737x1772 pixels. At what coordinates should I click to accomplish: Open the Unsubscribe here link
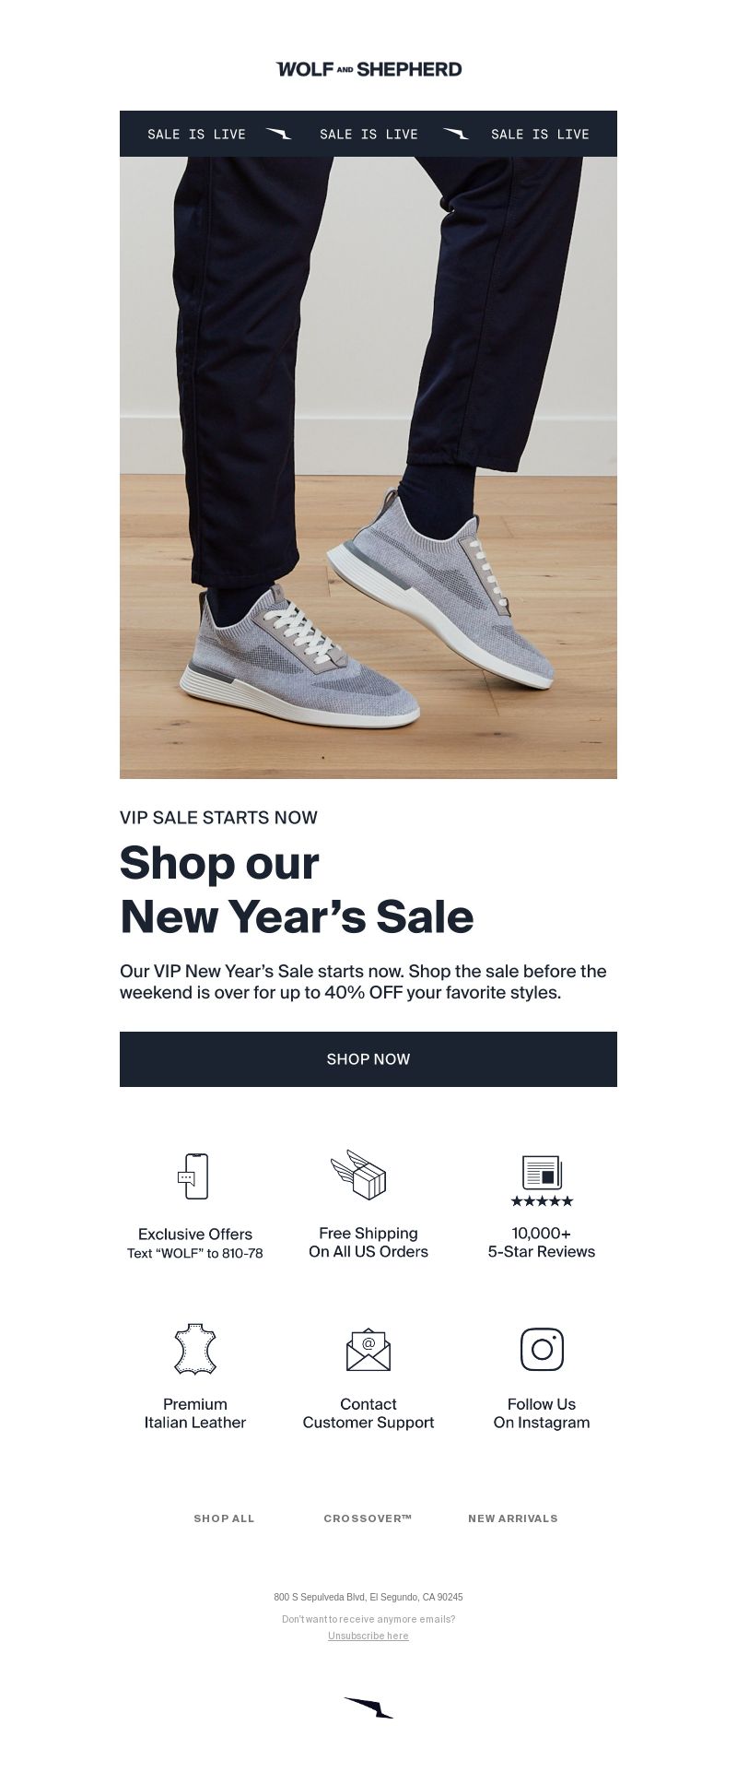368,1636
